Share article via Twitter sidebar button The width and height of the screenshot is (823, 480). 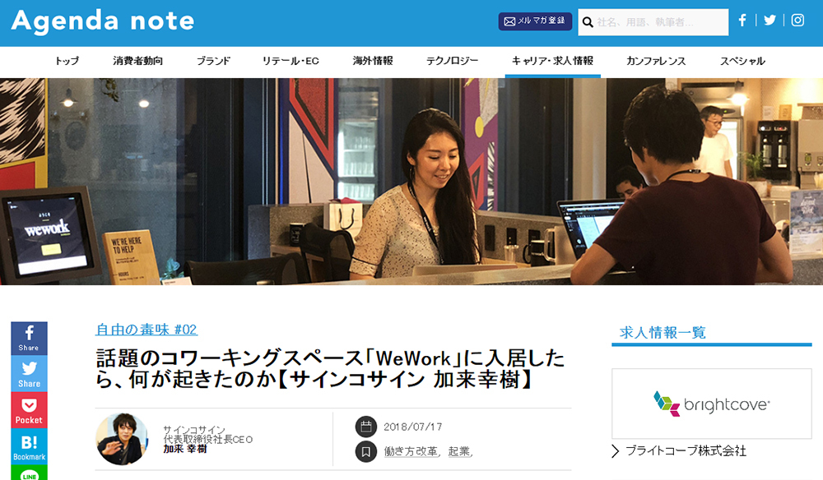(x=29, y=374)
